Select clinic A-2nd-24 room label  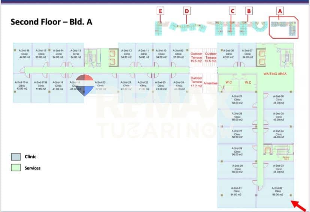(x=179, y=86)
